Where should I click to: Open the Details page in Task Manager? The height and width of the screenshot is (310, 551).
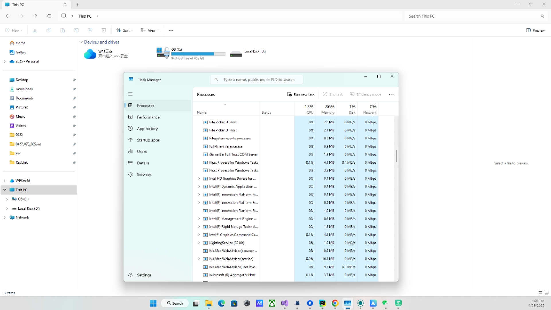(158, 163)
